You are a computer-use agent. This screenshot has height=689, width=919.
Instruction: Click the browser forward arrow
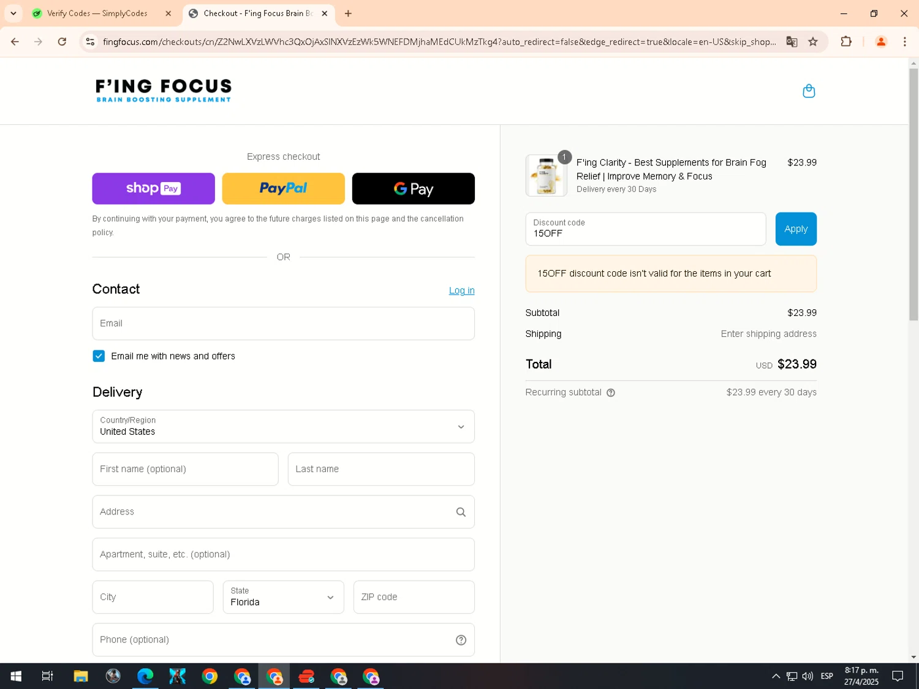coord(38,42)
